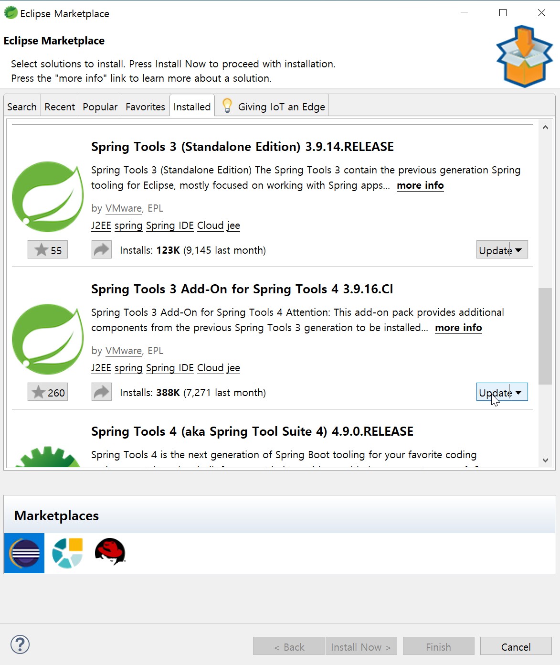Click J2EE tag under Add-On entry

coord(101,368)
